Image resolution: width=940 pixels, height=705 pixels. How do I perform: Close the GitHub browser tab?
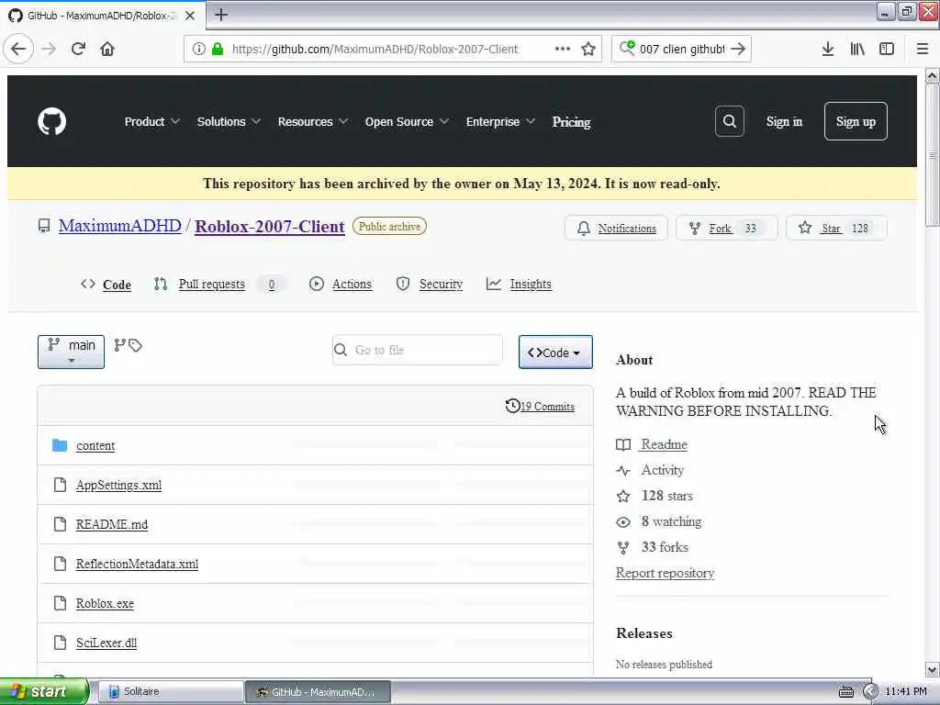tap(190, 16)
